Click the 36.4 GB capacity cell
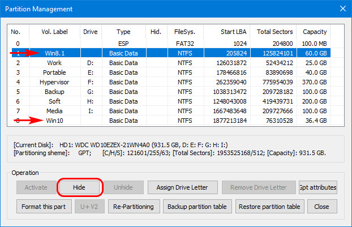The height and width of the screenshot is (227, 352). [x=316, y=121]
